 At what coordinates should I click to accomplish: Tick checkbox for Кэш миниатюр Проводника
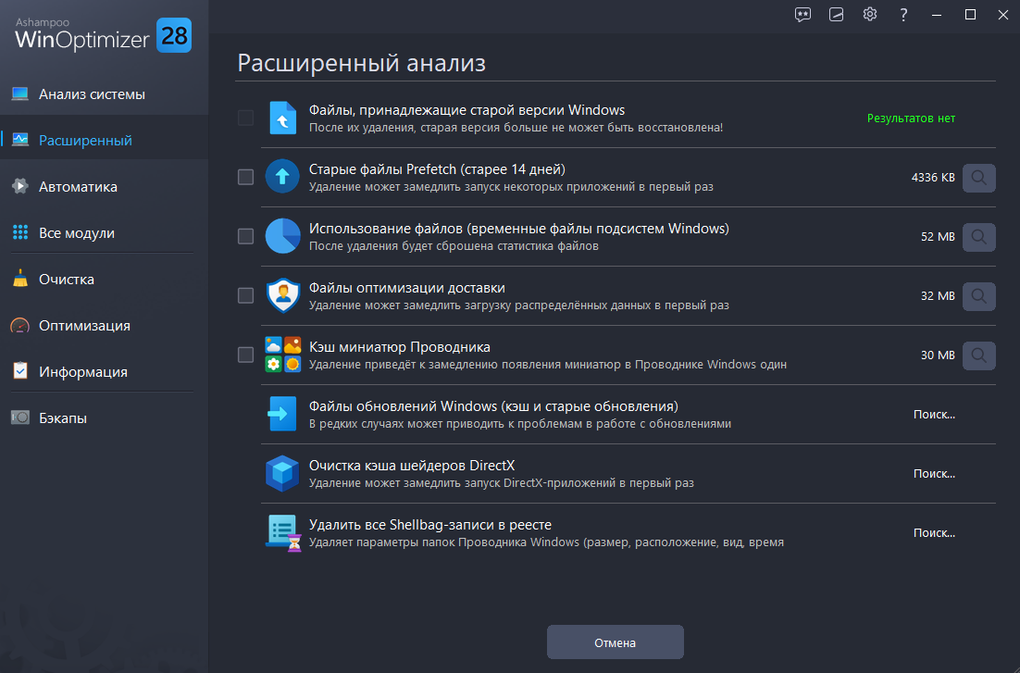(245, 355)
